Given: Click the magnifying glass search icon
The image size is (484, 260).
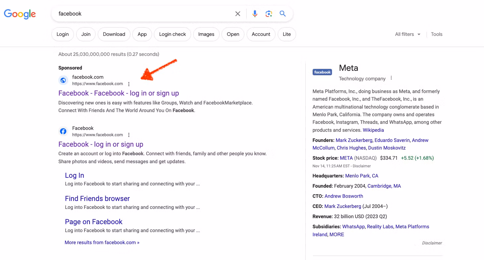Looking at the screenshot, I should pos(282,14).
